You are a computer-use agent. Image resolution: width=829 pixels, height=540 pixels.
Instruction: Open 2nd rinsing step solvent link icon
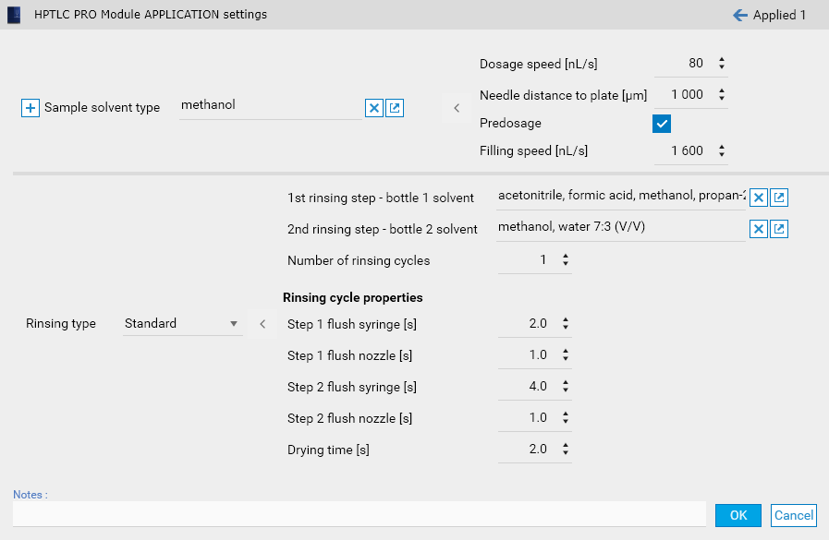coord(779,229)
